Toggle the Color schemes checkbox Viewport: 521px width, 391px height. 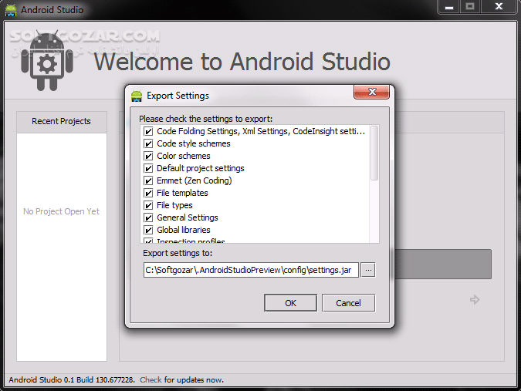(148, 156)
